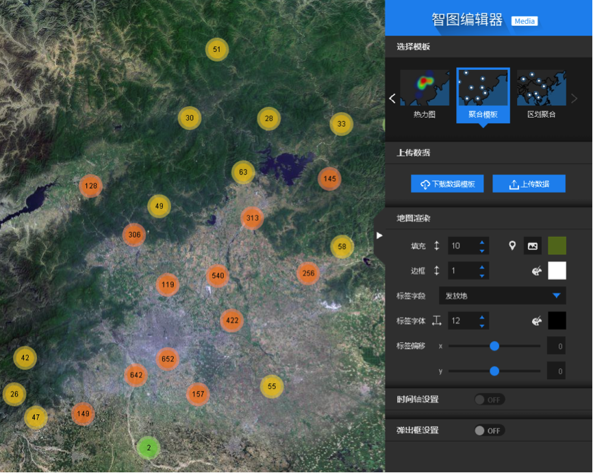Click cluster marker 306
The height and width of the screenshot is (473, 593).
point(134,235)
